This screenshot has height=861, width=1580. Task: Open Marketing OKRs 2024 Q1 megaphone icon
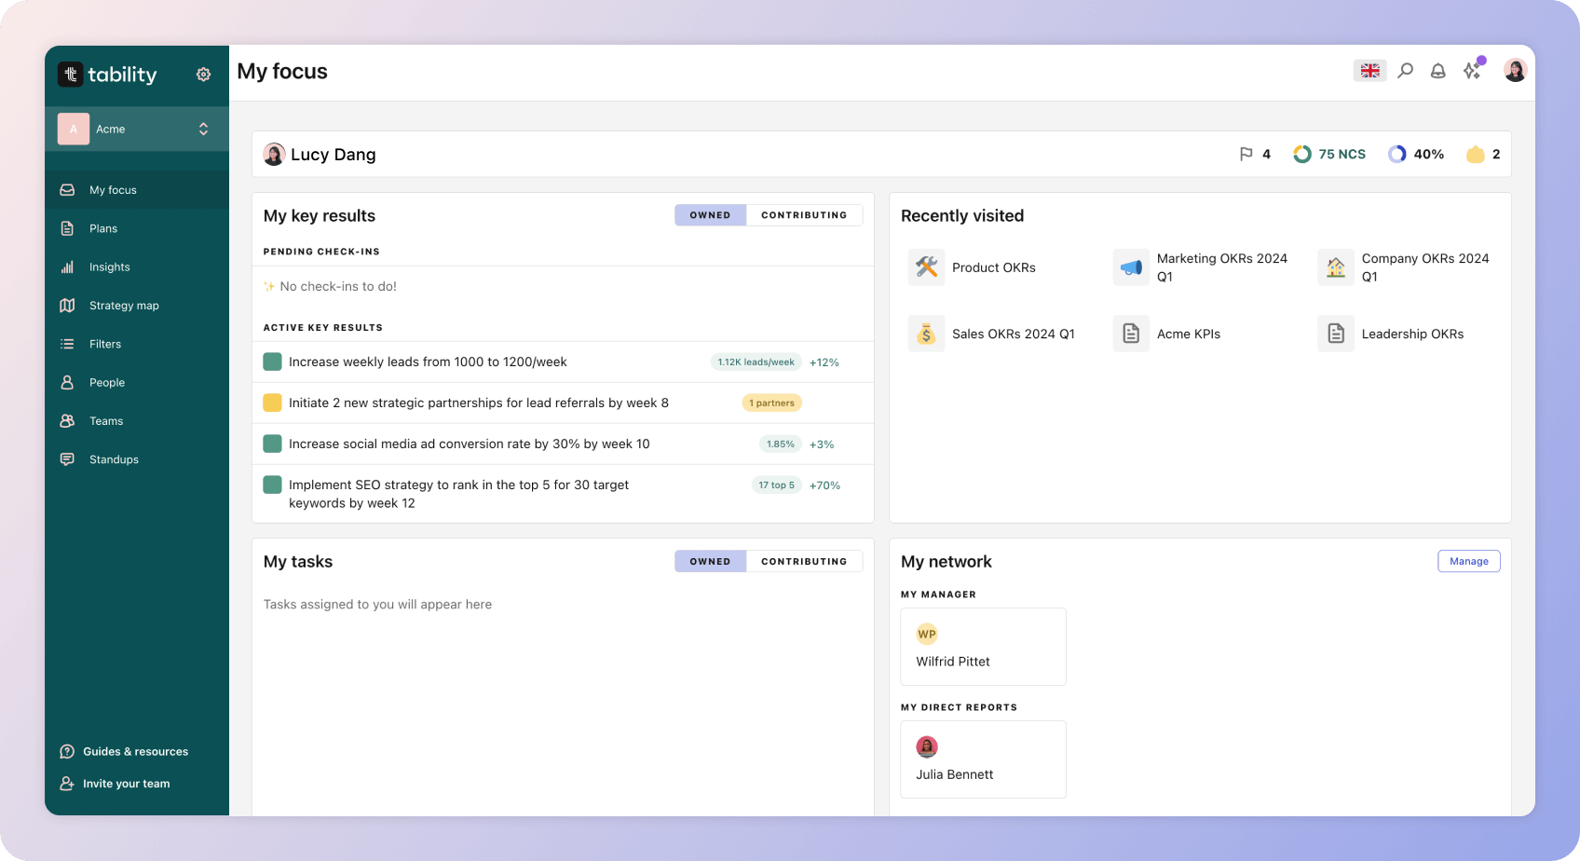[1131, 267]
